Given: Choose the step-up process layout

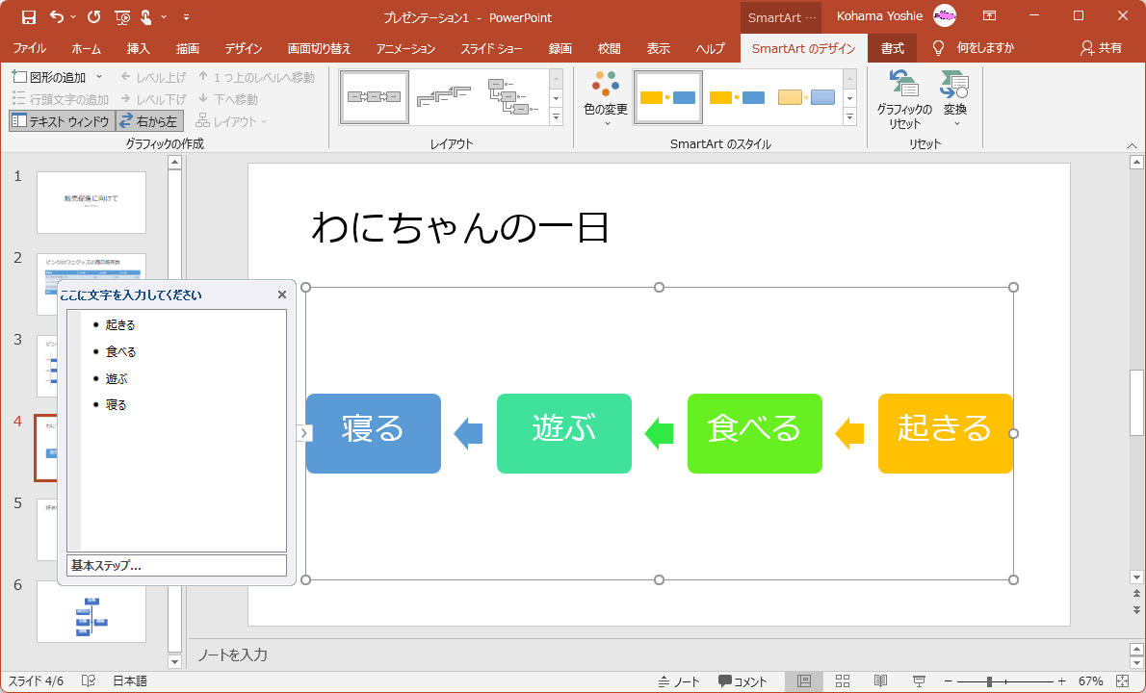Looking at the screenshot, I should point(444,97).
